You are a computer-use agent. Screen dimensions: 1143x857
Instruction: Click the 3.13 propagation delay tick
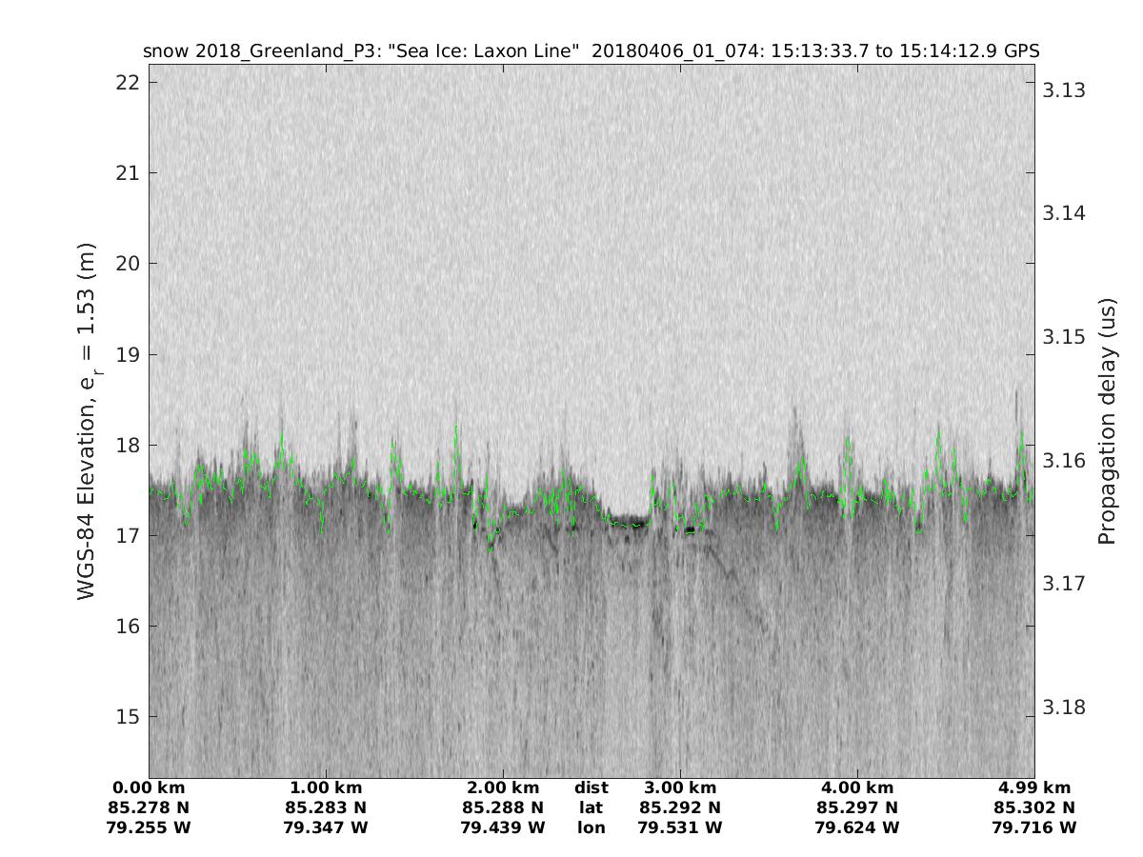1063,90
